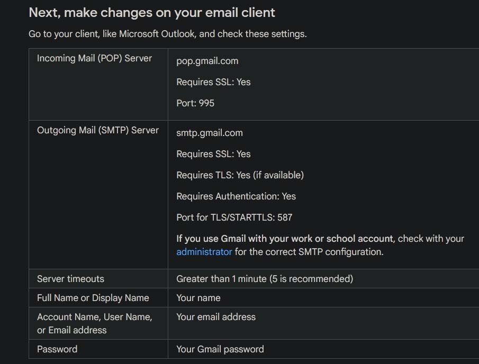Click the 'Next, make changes on your email client' heading
The image size is (479, 364).
click(x=152, y=12)
